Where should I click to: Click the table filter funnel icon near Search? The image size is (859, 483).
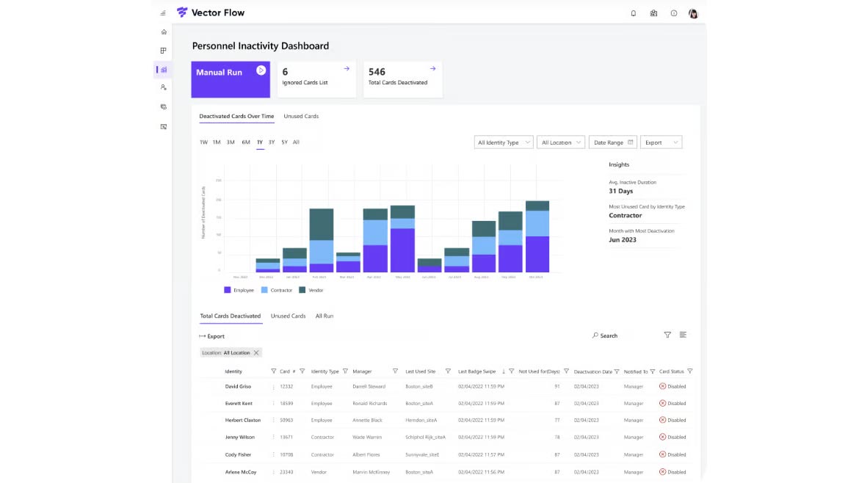tap(667, 335)
